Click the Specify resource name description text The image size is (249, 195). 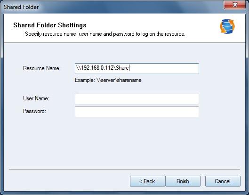coord(105,34)
